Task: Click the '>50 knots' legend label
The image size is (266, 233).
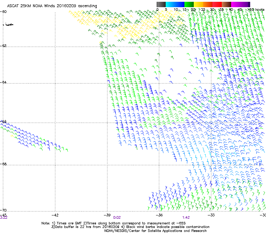Action: tap(256, 10)
